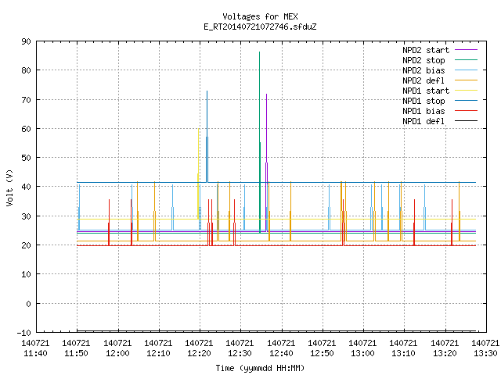Click the 'NPD1 start' legend label
The image size is (501, 375).
pos(426,91)
